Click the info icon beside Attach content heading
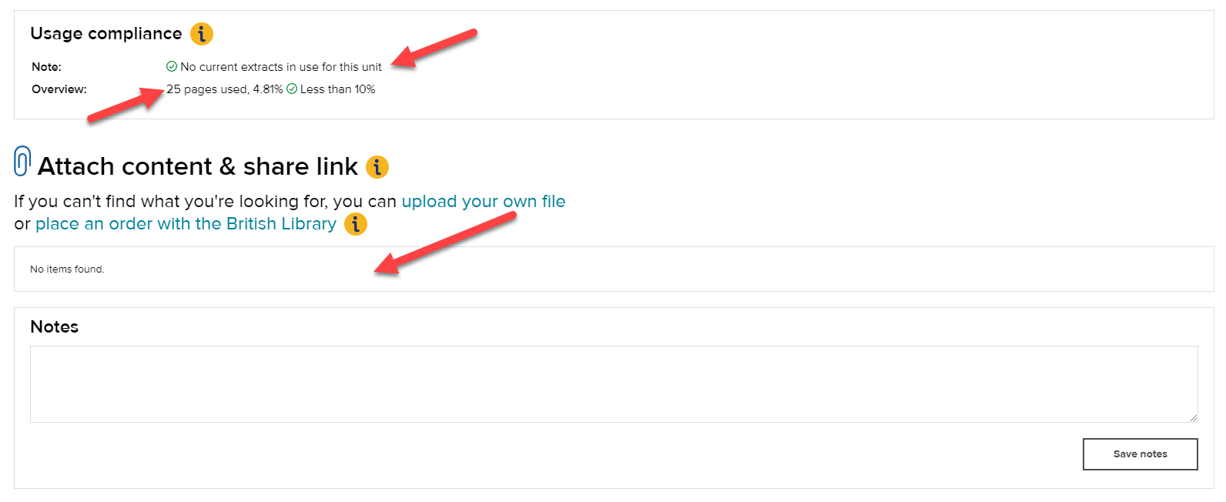Screen dimensions: 1226x502 tap(377, 166)
